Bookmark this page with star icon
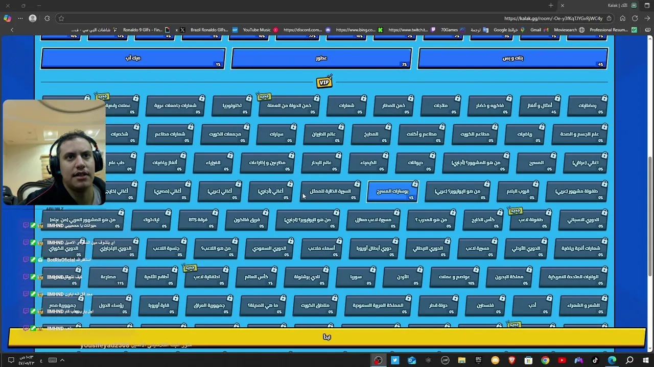Viewport: 654px width, 367px height. pyautogui.click(x=61, y=18)
